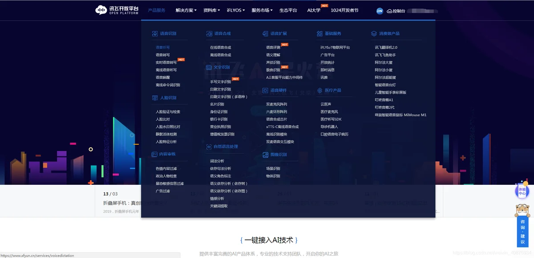Image resolution: width=534 pixels, height=258 pixels.
Task: Open 银行卡识别 link
Action: pos(219,119)
